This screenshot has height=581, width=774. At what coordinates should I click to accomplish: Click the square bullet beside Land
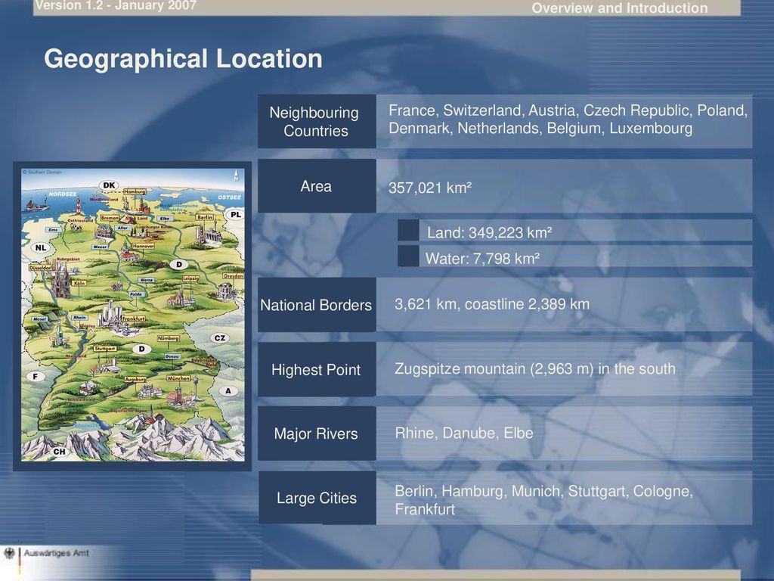[x=408, y=231]
